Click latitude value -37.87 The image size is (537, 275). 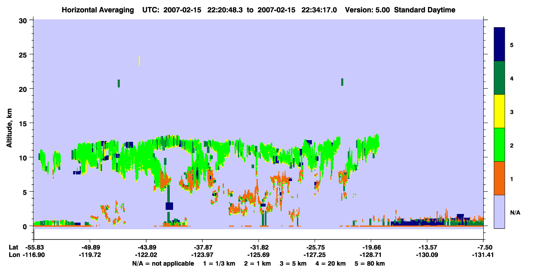point(202,247)
